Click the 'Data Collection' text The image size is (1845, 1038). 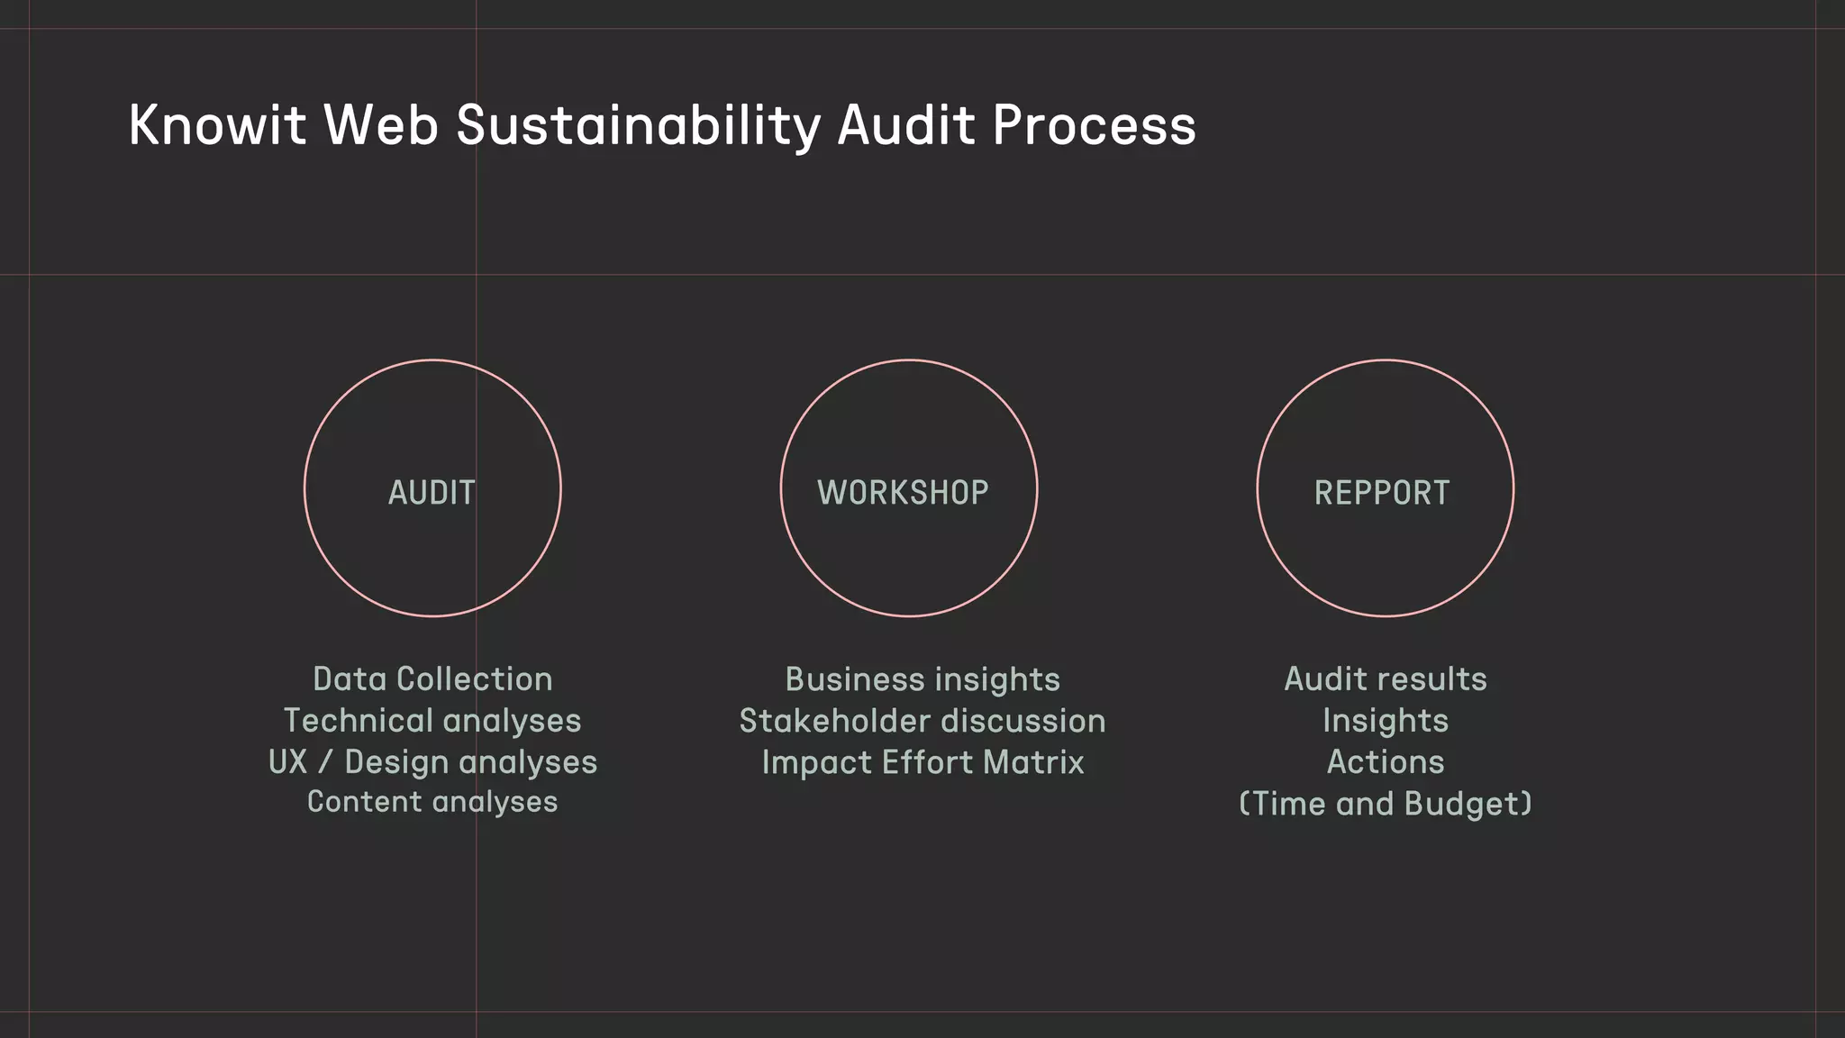tap(432, 679)
